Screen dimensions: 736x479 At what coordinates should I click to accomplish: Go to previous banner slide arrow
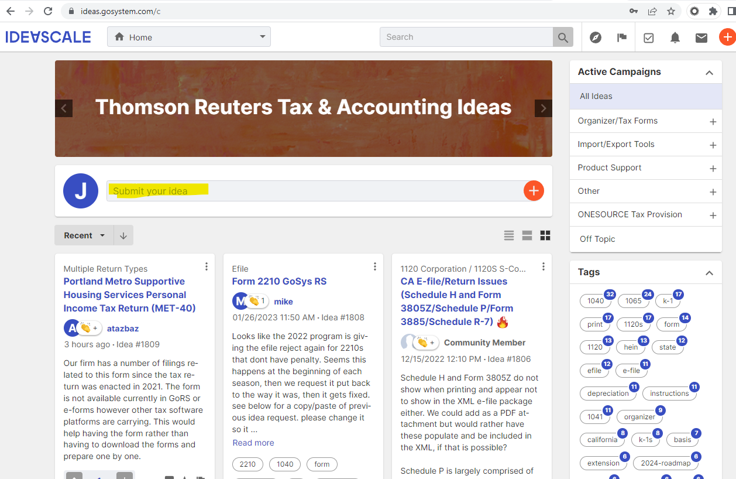click(x=64, y=108)
